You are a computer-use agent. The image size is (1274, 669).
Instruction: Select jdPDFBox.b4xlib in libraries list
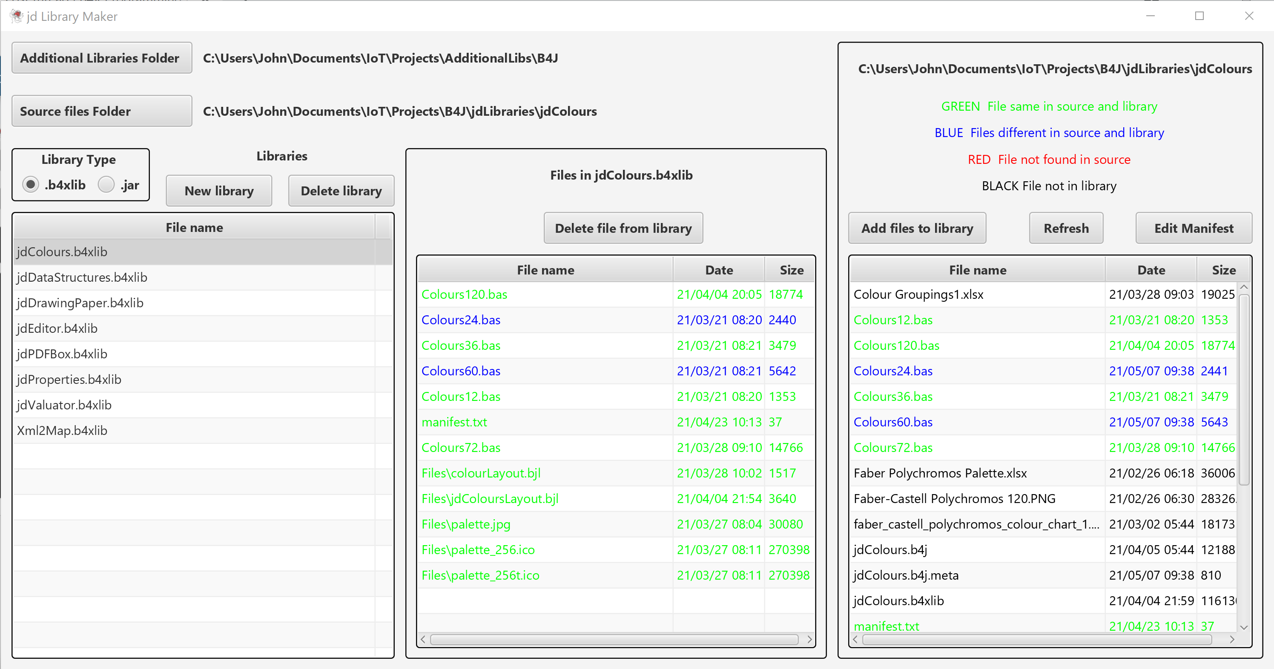[62, 354]
